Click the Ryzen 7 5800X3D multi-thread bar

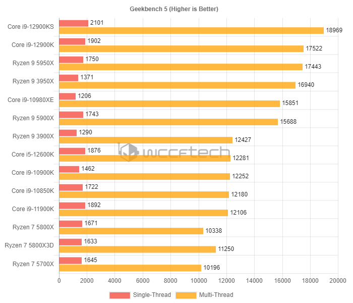(137, 249)
